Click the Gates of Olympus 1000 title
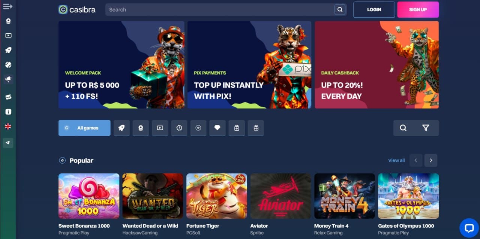This screenshot has height=239, width=480. click(x=406, y=226)
